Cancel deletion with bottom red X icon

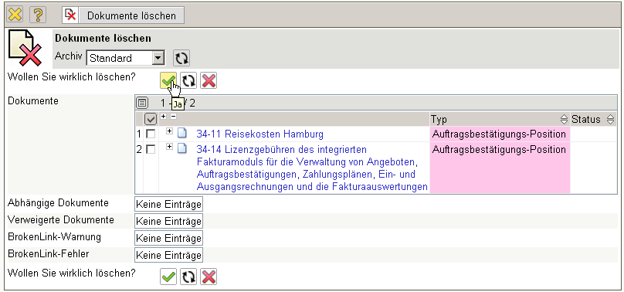pos(209,277)
